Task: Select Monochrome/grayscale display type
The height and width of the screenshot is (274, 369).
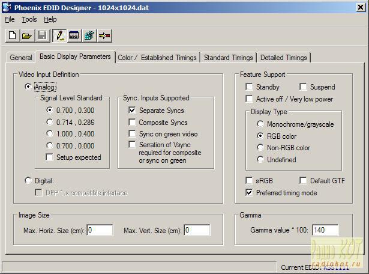Action: [260, 124]
